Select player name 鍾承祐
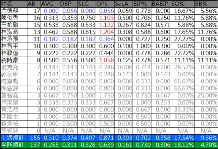Image resolution: width=218 pixels, height=149 pixels. pos(10,124)
